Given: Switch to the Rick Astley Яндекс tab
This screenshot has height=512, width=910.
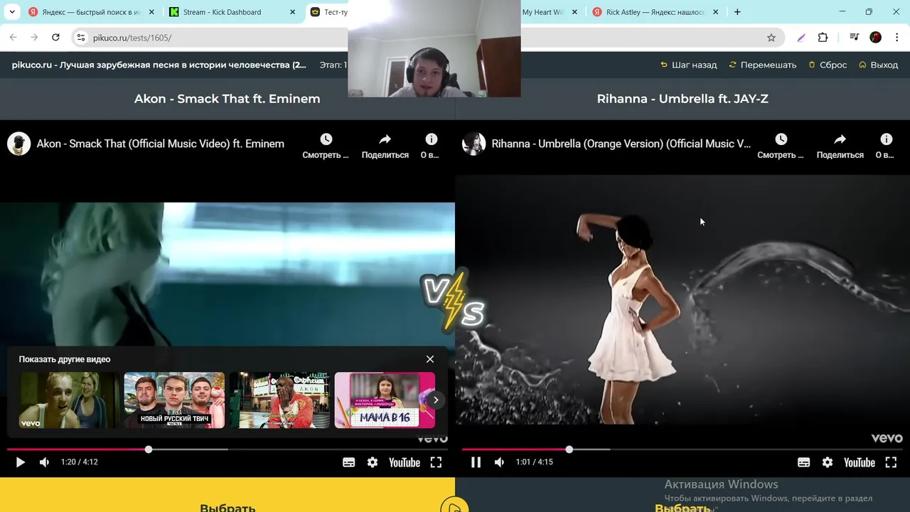Looking at the screenshot, I should pyautogui.click(x=655, y=12).
